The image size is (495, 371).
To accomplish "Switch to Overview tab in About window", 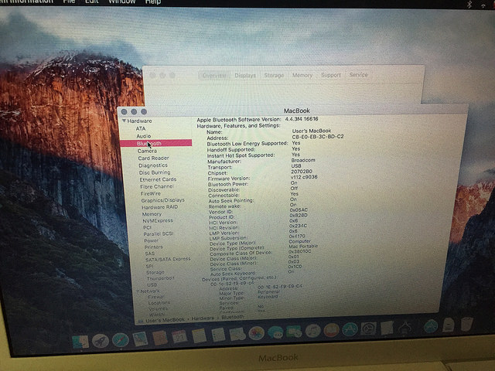I will point(214,76).
